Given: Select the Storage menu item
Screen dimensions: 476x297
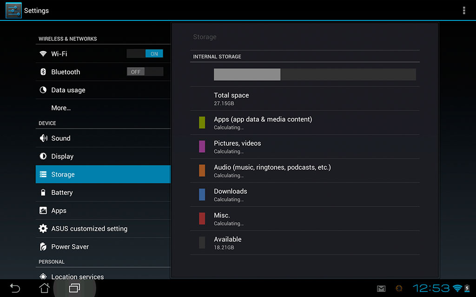Looking at the screenshot, I should 103,174.
